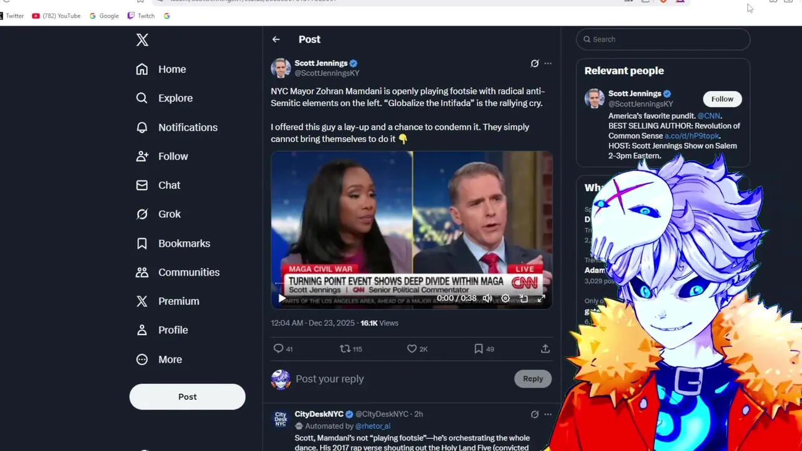Enter fullscreen on the video
This screenshot has width=802, height=451.
pos(541,298)
